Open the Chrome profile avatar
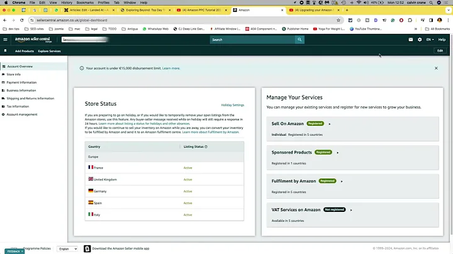Screen dimensions: 453x254 point(439,20)
